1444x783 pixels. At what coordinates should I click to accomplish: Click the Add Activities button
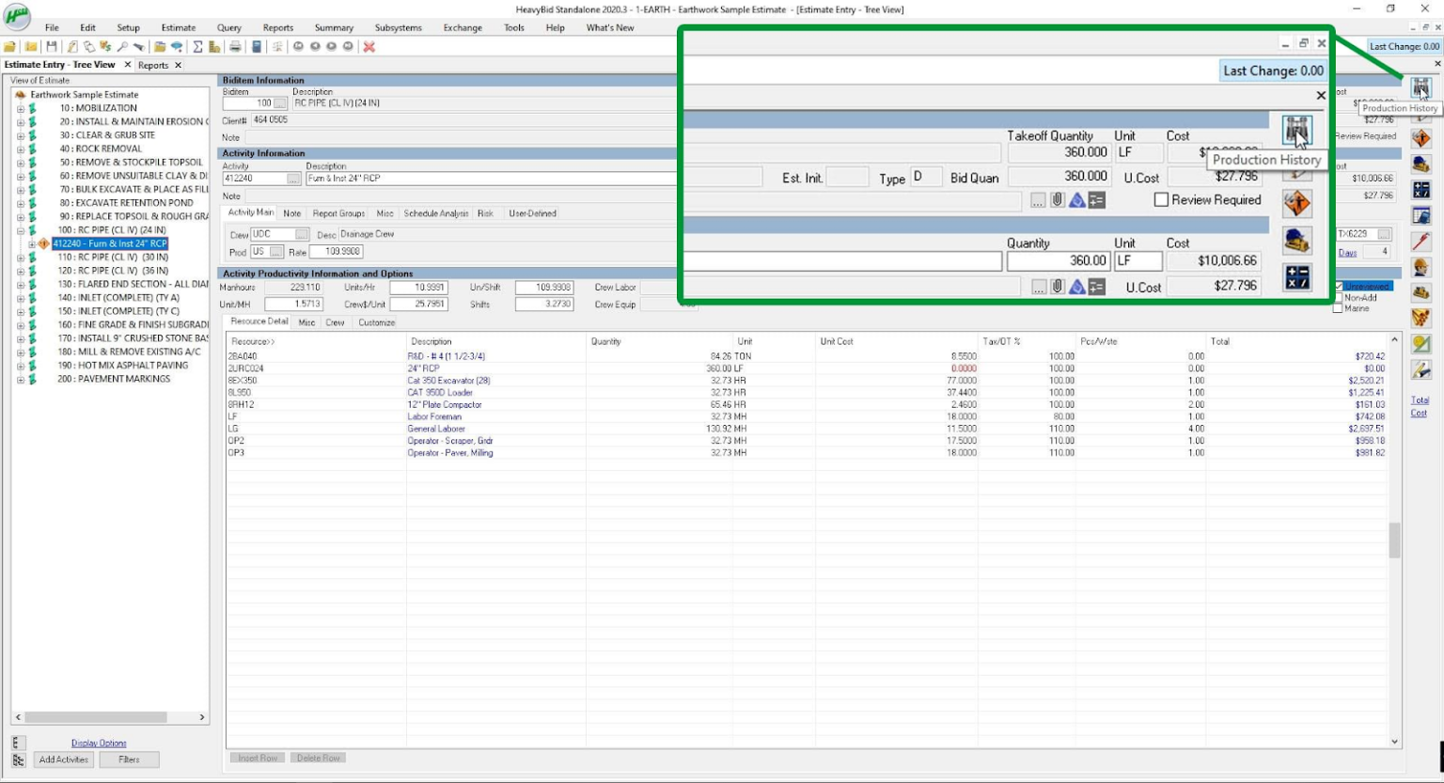(62, 760)
